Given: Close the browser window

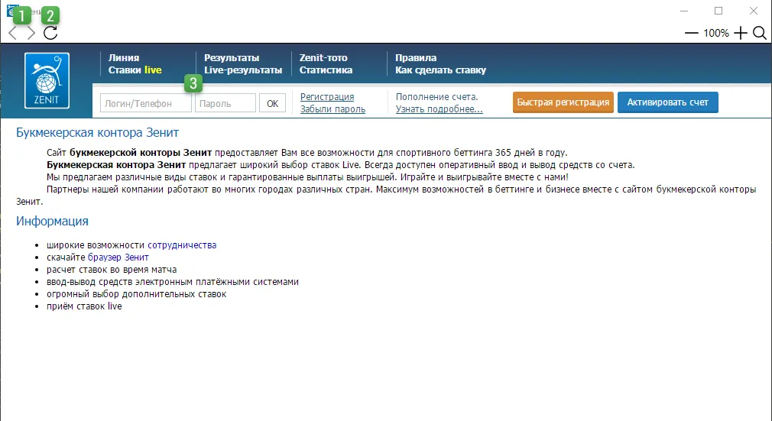Looking at the screenshot, I should pyautogui.click(x=754, y=11).
